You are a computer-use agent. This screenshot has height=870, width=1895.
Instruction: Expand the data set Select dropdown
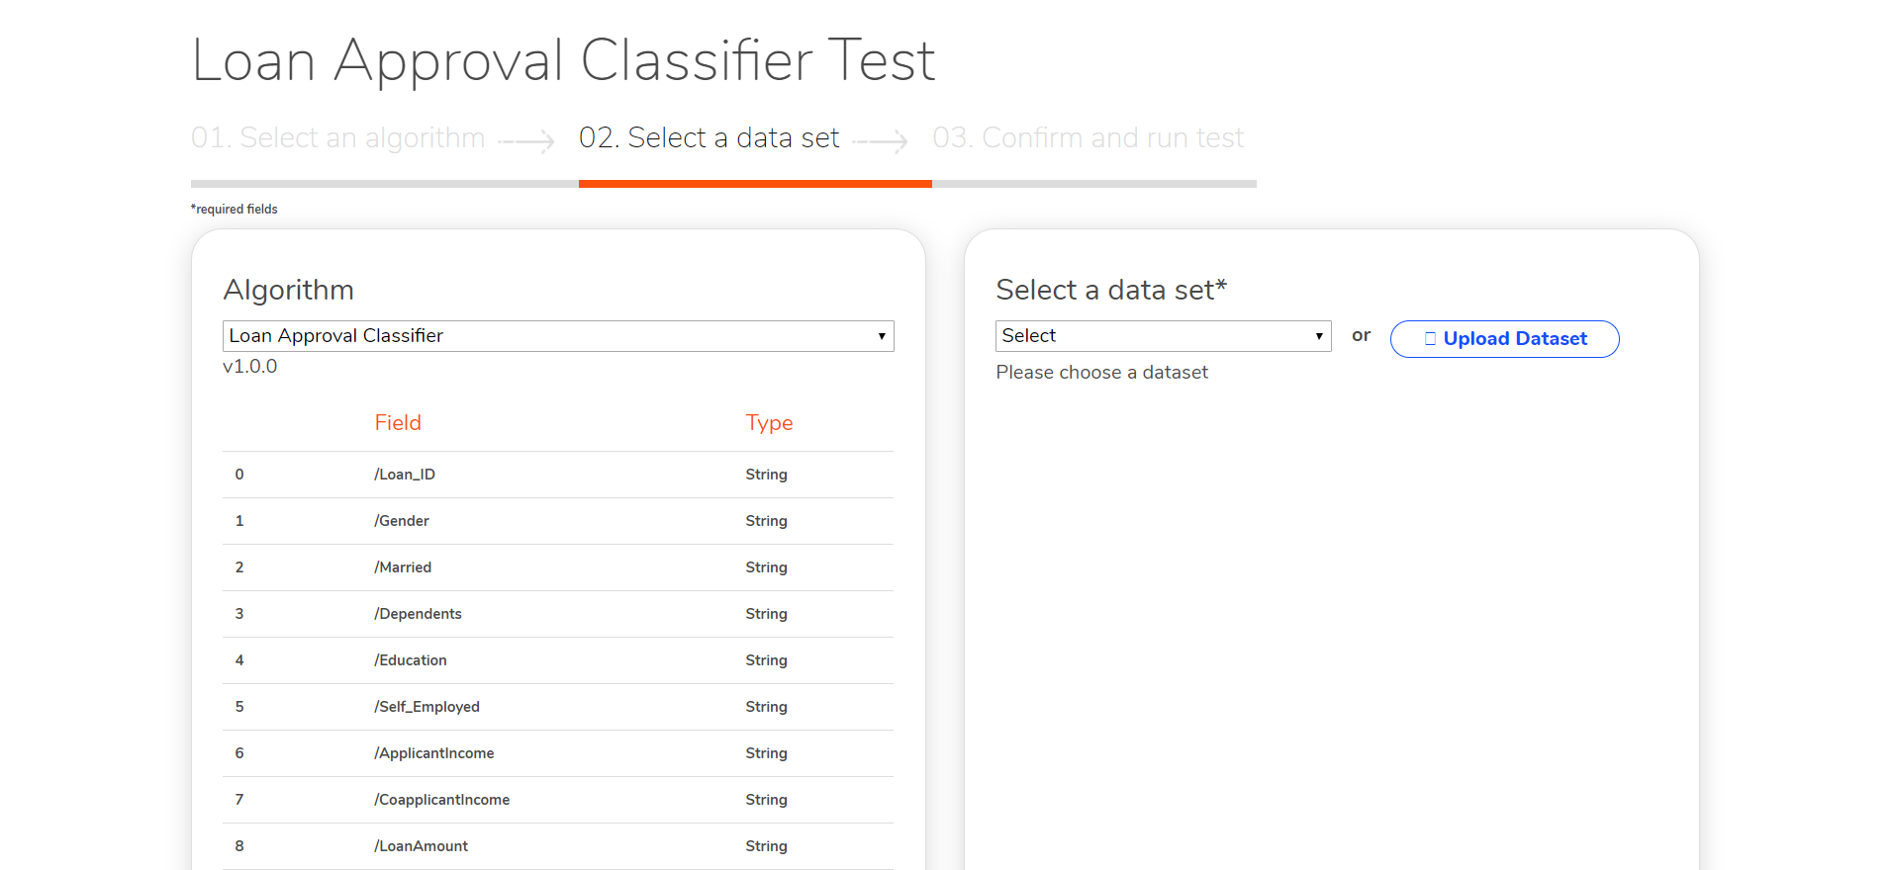click(1163, 336)
